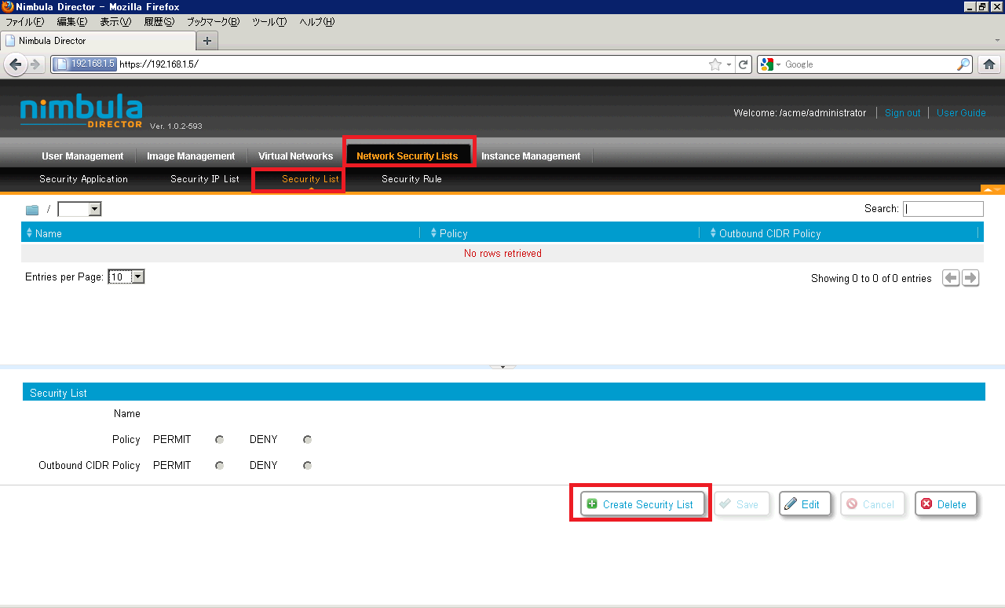The width and height of the screenshot is (1005, 608).
Task: Click the Firefox forward arrow button
Action: pyautogui.click(x=36, y=64)
